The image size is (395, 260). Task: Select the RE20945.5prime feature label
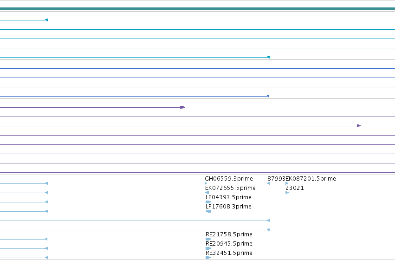coord(229,244)
